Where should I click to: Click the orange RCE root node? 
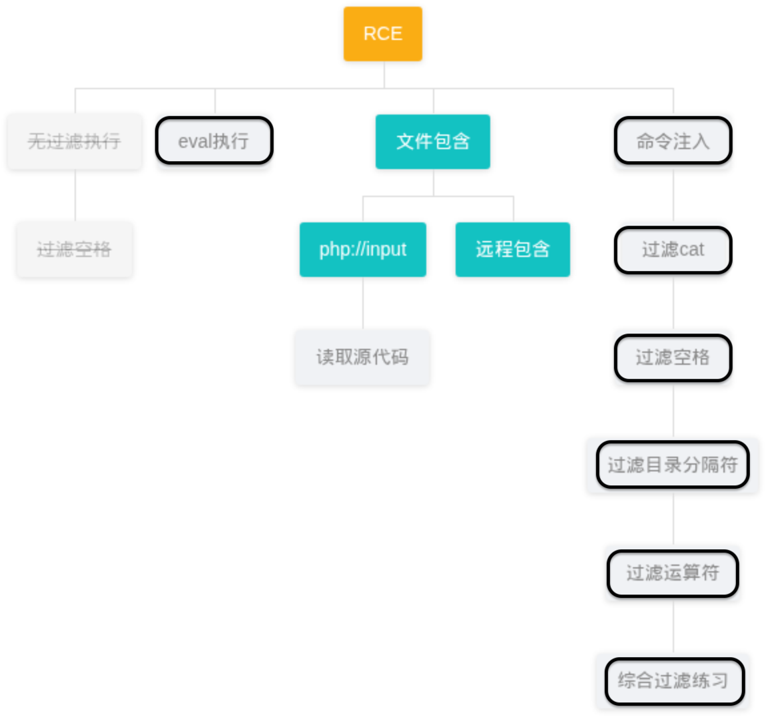[382, 34]
